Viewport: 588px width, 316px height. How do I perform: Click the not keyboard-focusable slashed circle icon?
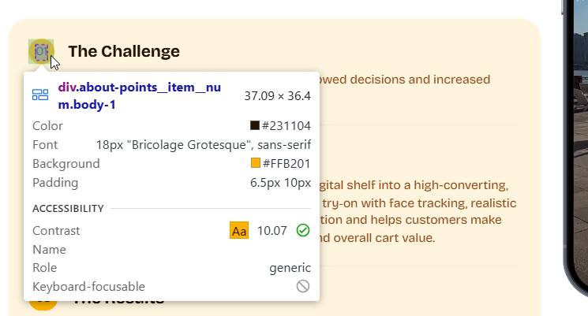tap(303, 286)
